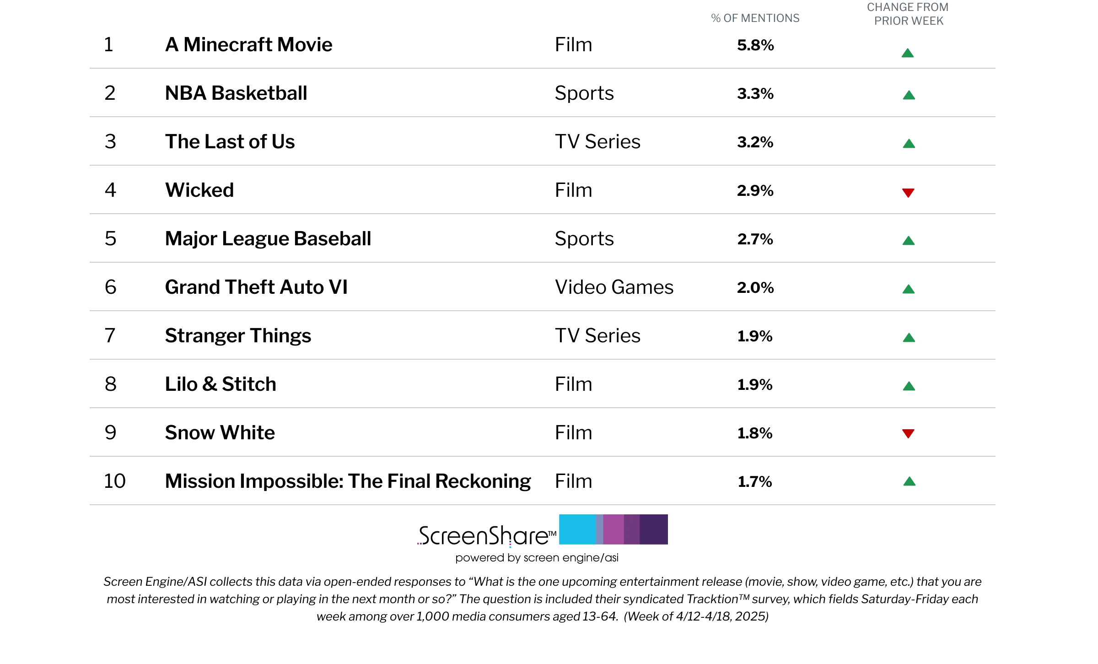Image resolution: width=1098 pixels, height=664 pixels.
Task: Select the title 'Major League Baseball'
Action: coord(268,238)
